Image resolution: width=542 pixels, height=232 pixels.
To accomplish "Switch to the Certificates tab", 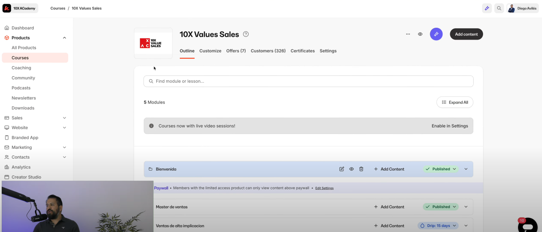I will pyautogui.click(x=302, y=51).
